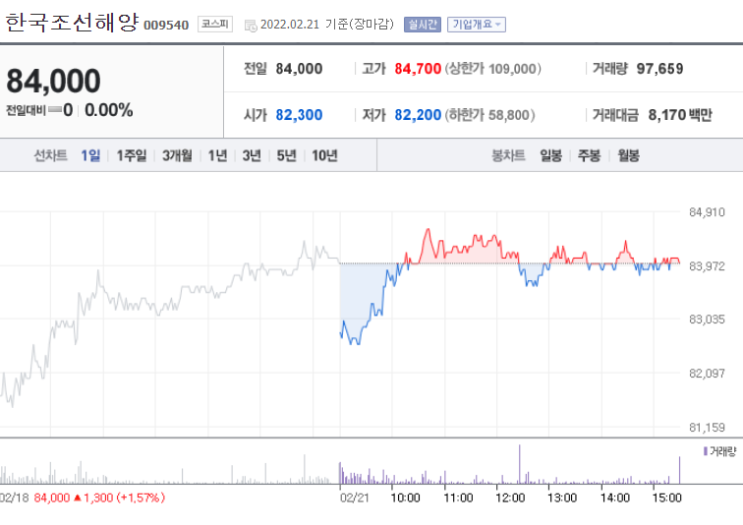The image size is (743, 525).
Task: Select the 1주일 line chart tab
Action: (132, 155)
